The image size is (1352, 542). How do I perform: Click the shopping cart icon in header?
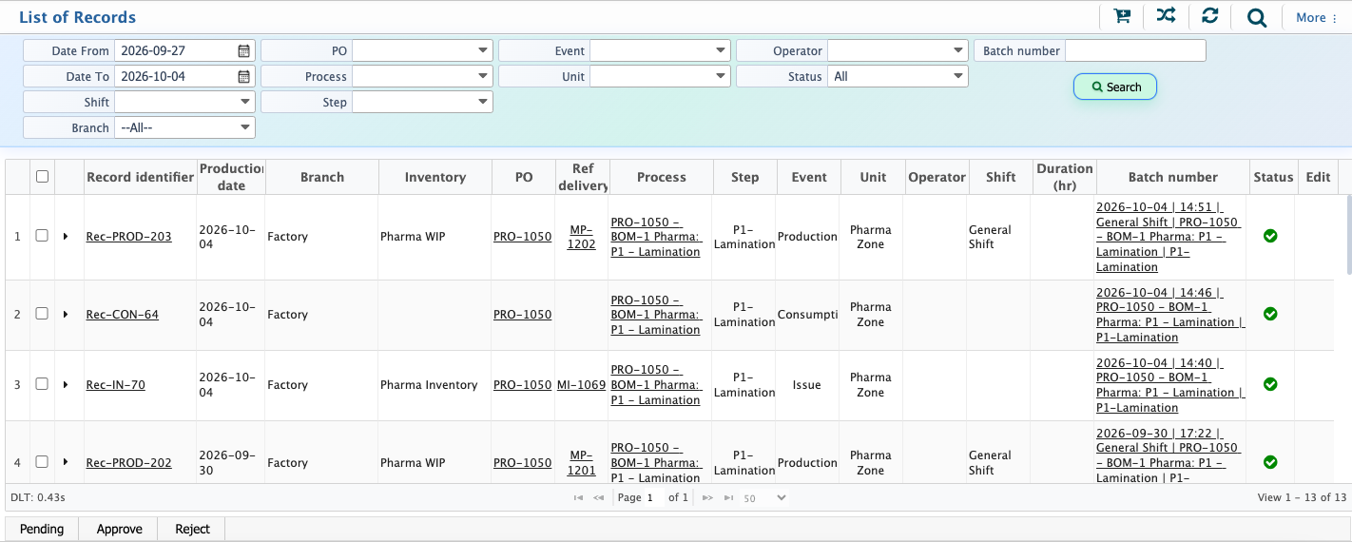tap(1122, 16)
